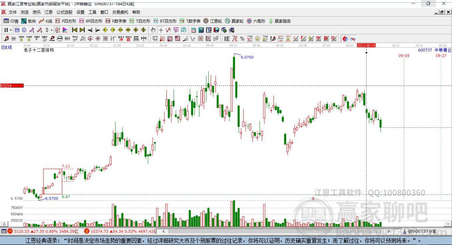Click the target crosshair circle icon
This screenshot has height=245, width=452.
point(90,39)
